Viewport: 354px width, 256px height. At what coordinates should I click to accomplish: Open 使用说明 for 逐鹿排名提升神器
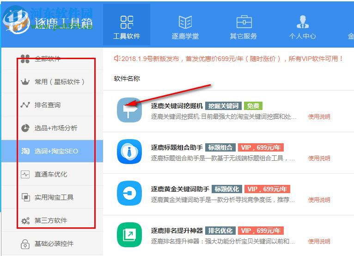click(x=319, y=241)
